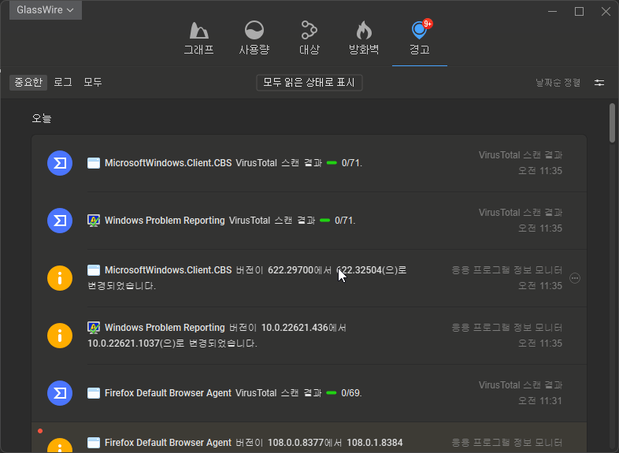Click 오전 11:31 timestamp
The width and height of the screenshot is (619, 453).
pos(540,401)
